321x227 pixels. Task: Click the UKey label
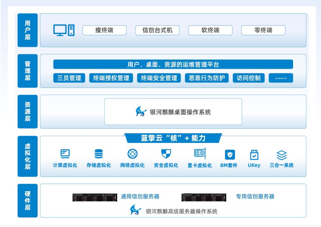254,165
